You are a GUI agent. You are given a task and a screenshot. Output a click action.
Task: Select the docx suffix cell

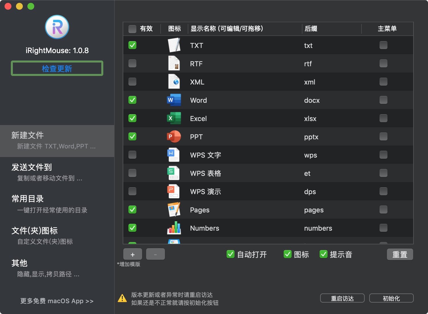coord(312,100)
